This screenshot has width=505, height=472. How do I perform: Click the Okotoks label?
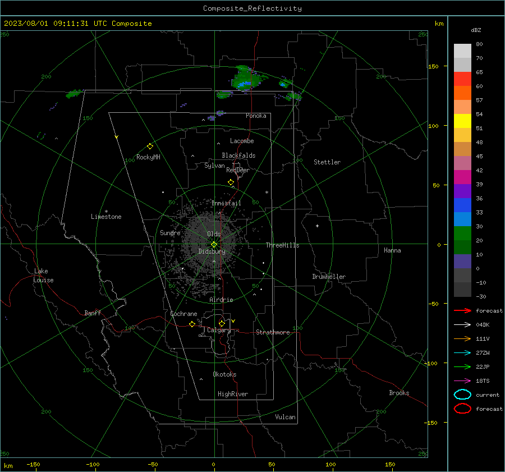point(225,374)
